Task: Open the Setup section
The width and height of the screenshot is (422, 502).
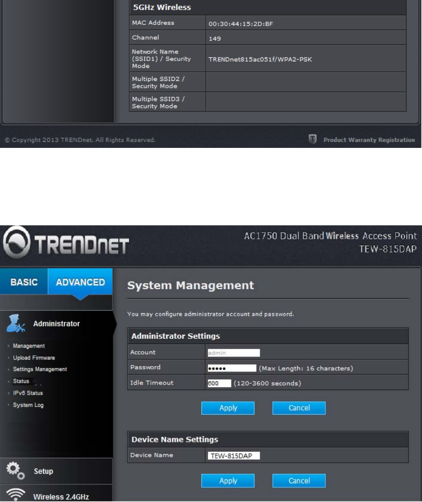Action: (44, 471)
